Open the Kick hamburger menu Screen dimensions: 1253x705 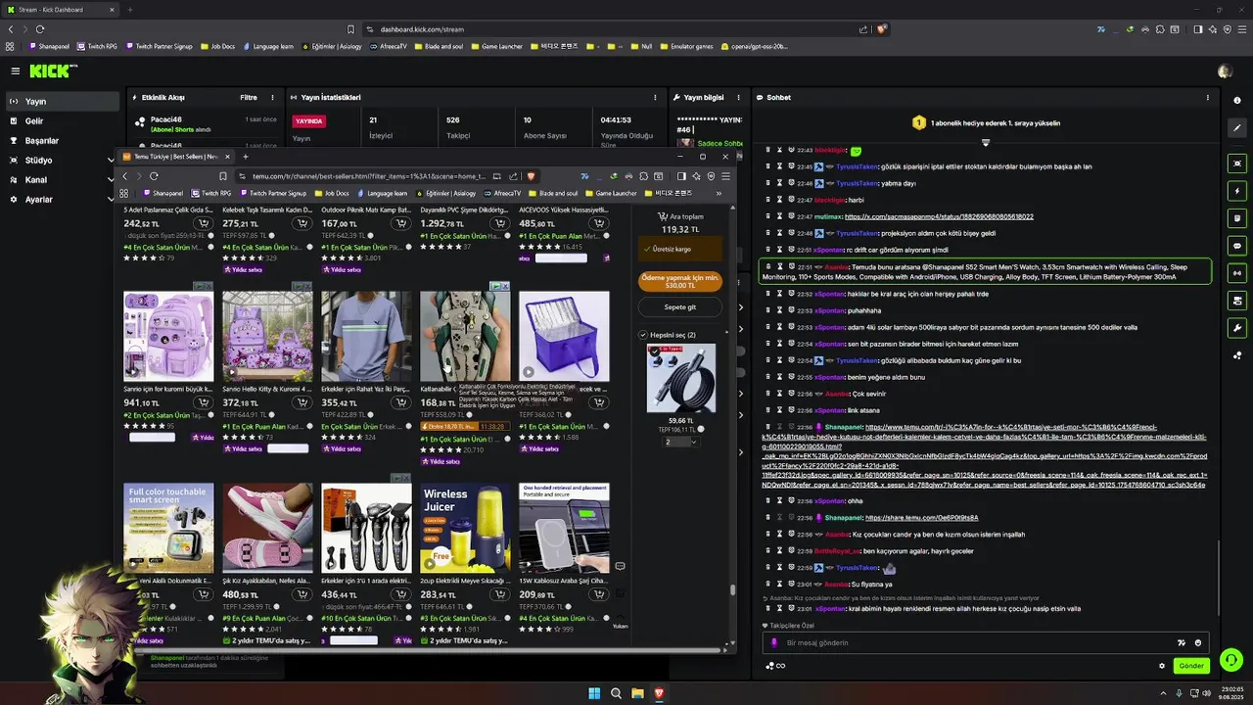[15, 70]
